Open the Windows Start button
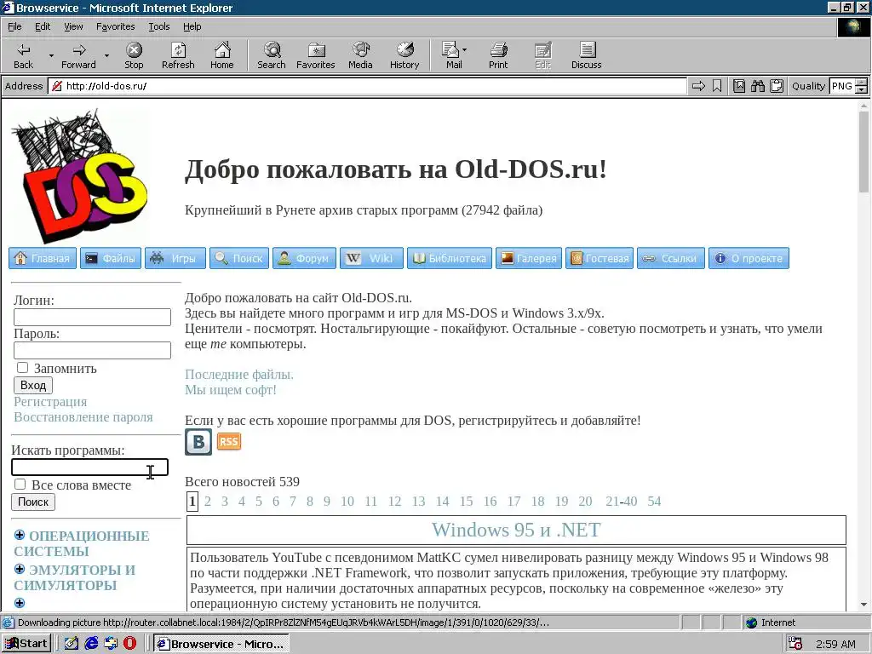 click(x=26, y=644)
